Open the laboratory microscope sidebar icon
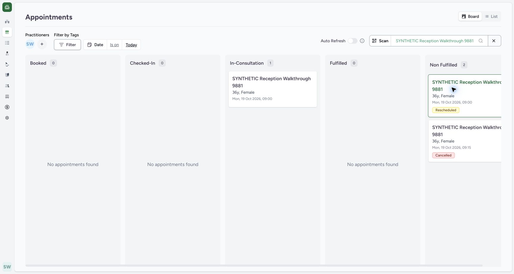Screen dimensions: 514x274 (7, 64)
